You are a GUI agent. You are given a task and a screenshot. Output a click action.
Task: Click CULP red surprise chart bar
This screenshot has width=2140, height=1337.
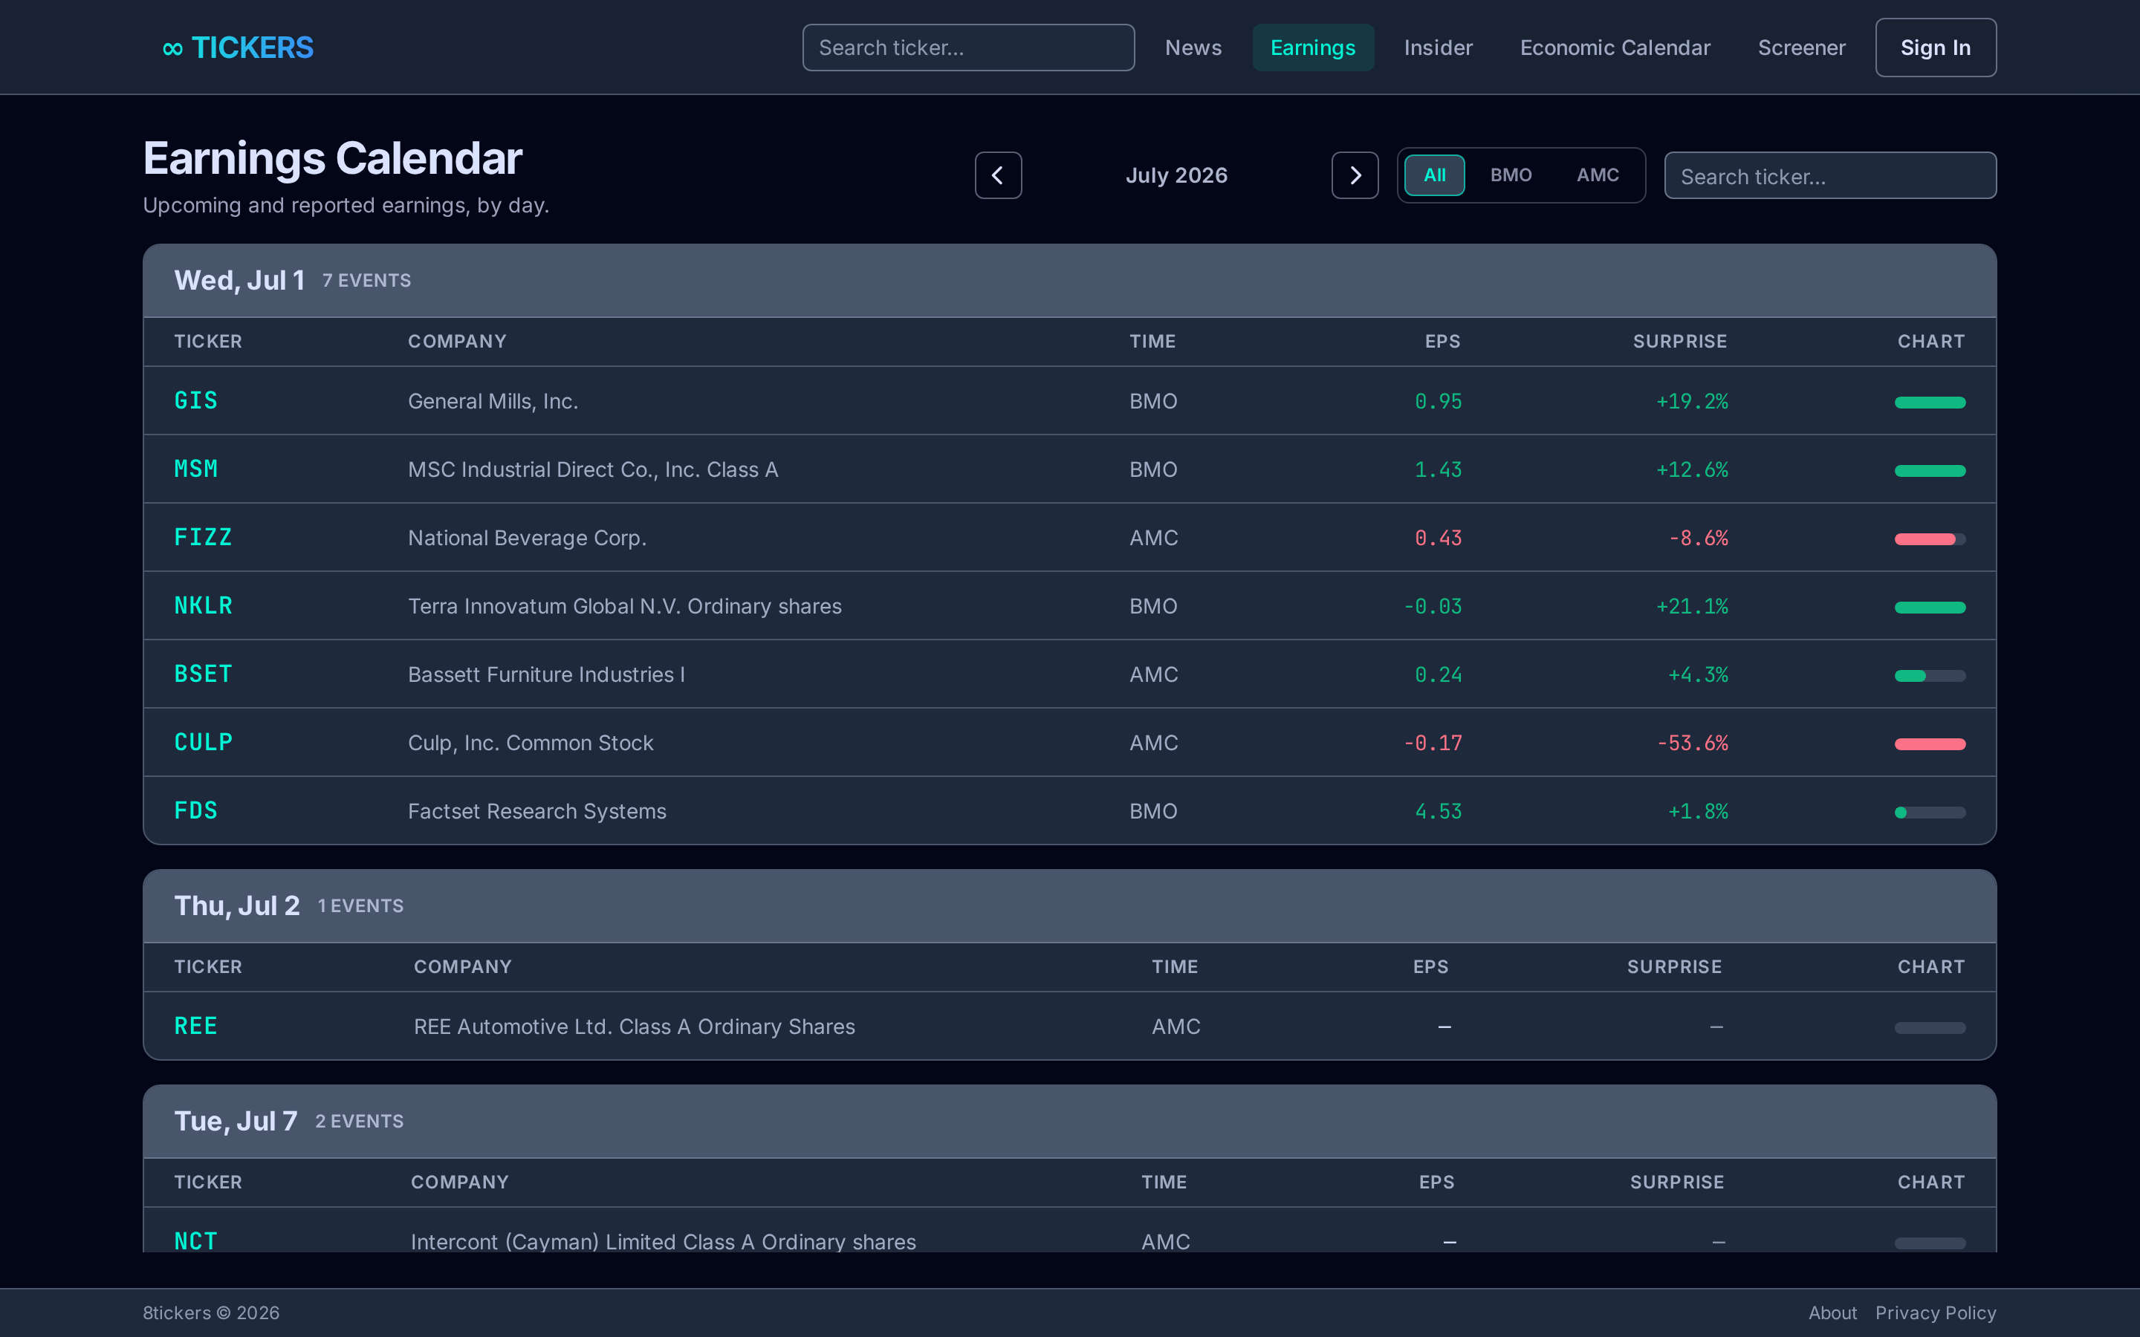[1930, 744]
